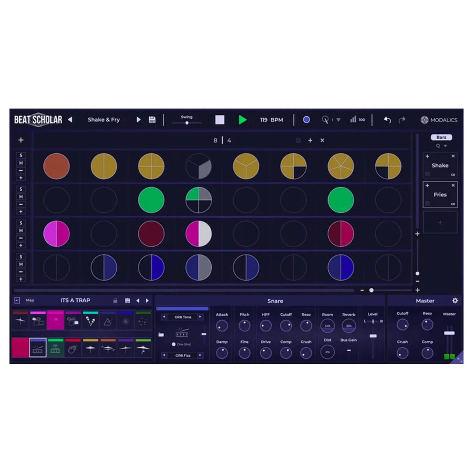Choose the previous GR8 Tone sample
The height and width of the screenshot is (473, 473).
164,317
